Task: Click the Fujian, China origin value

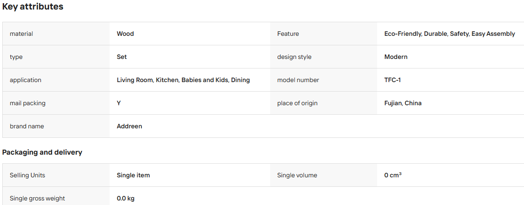Action: (403, 103)
